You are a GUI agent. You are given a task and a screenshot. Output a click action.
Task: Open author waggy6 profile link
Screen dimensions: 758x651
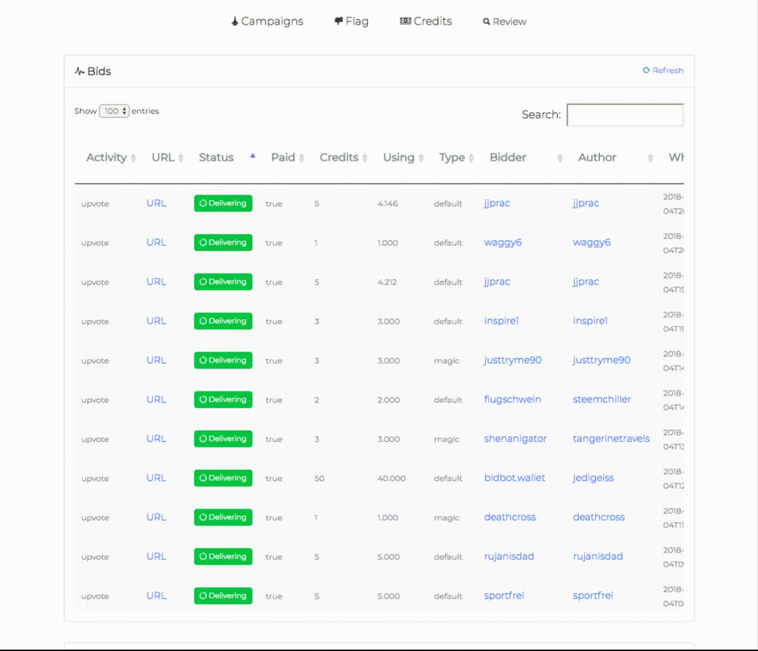point(592,243)
